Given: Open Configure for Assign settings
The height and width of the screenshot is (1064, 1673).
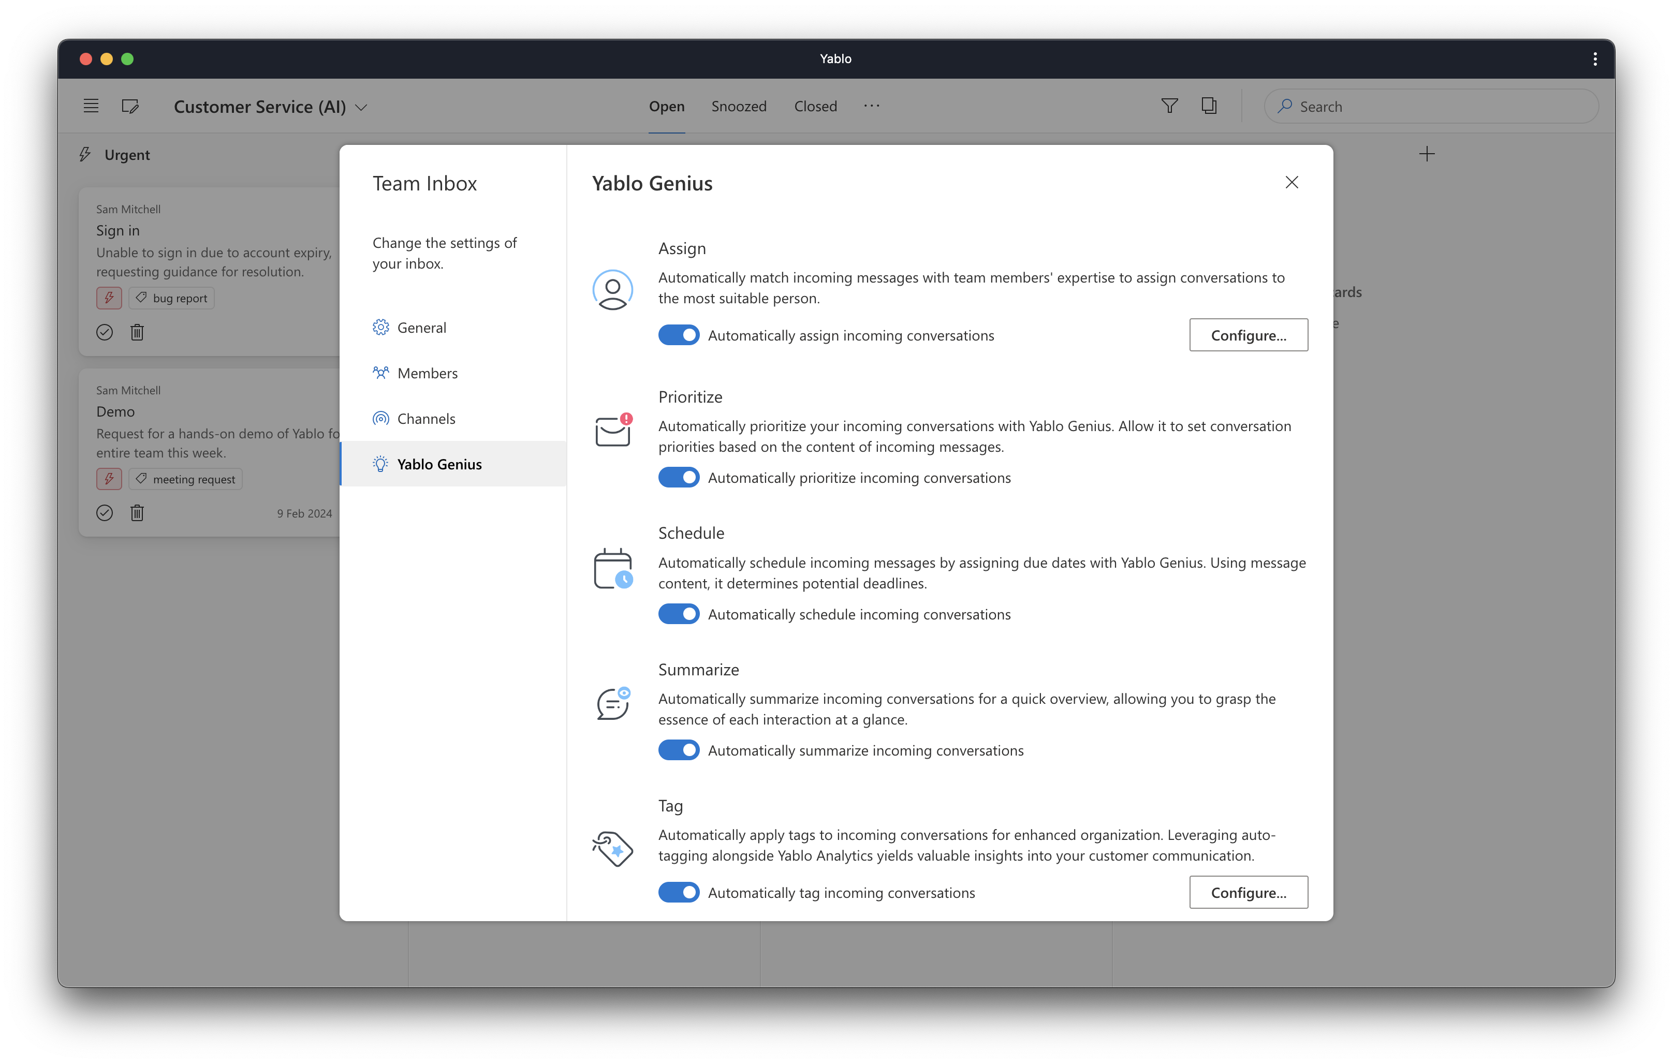Looking at the screenshot, I should point(1249,335).
